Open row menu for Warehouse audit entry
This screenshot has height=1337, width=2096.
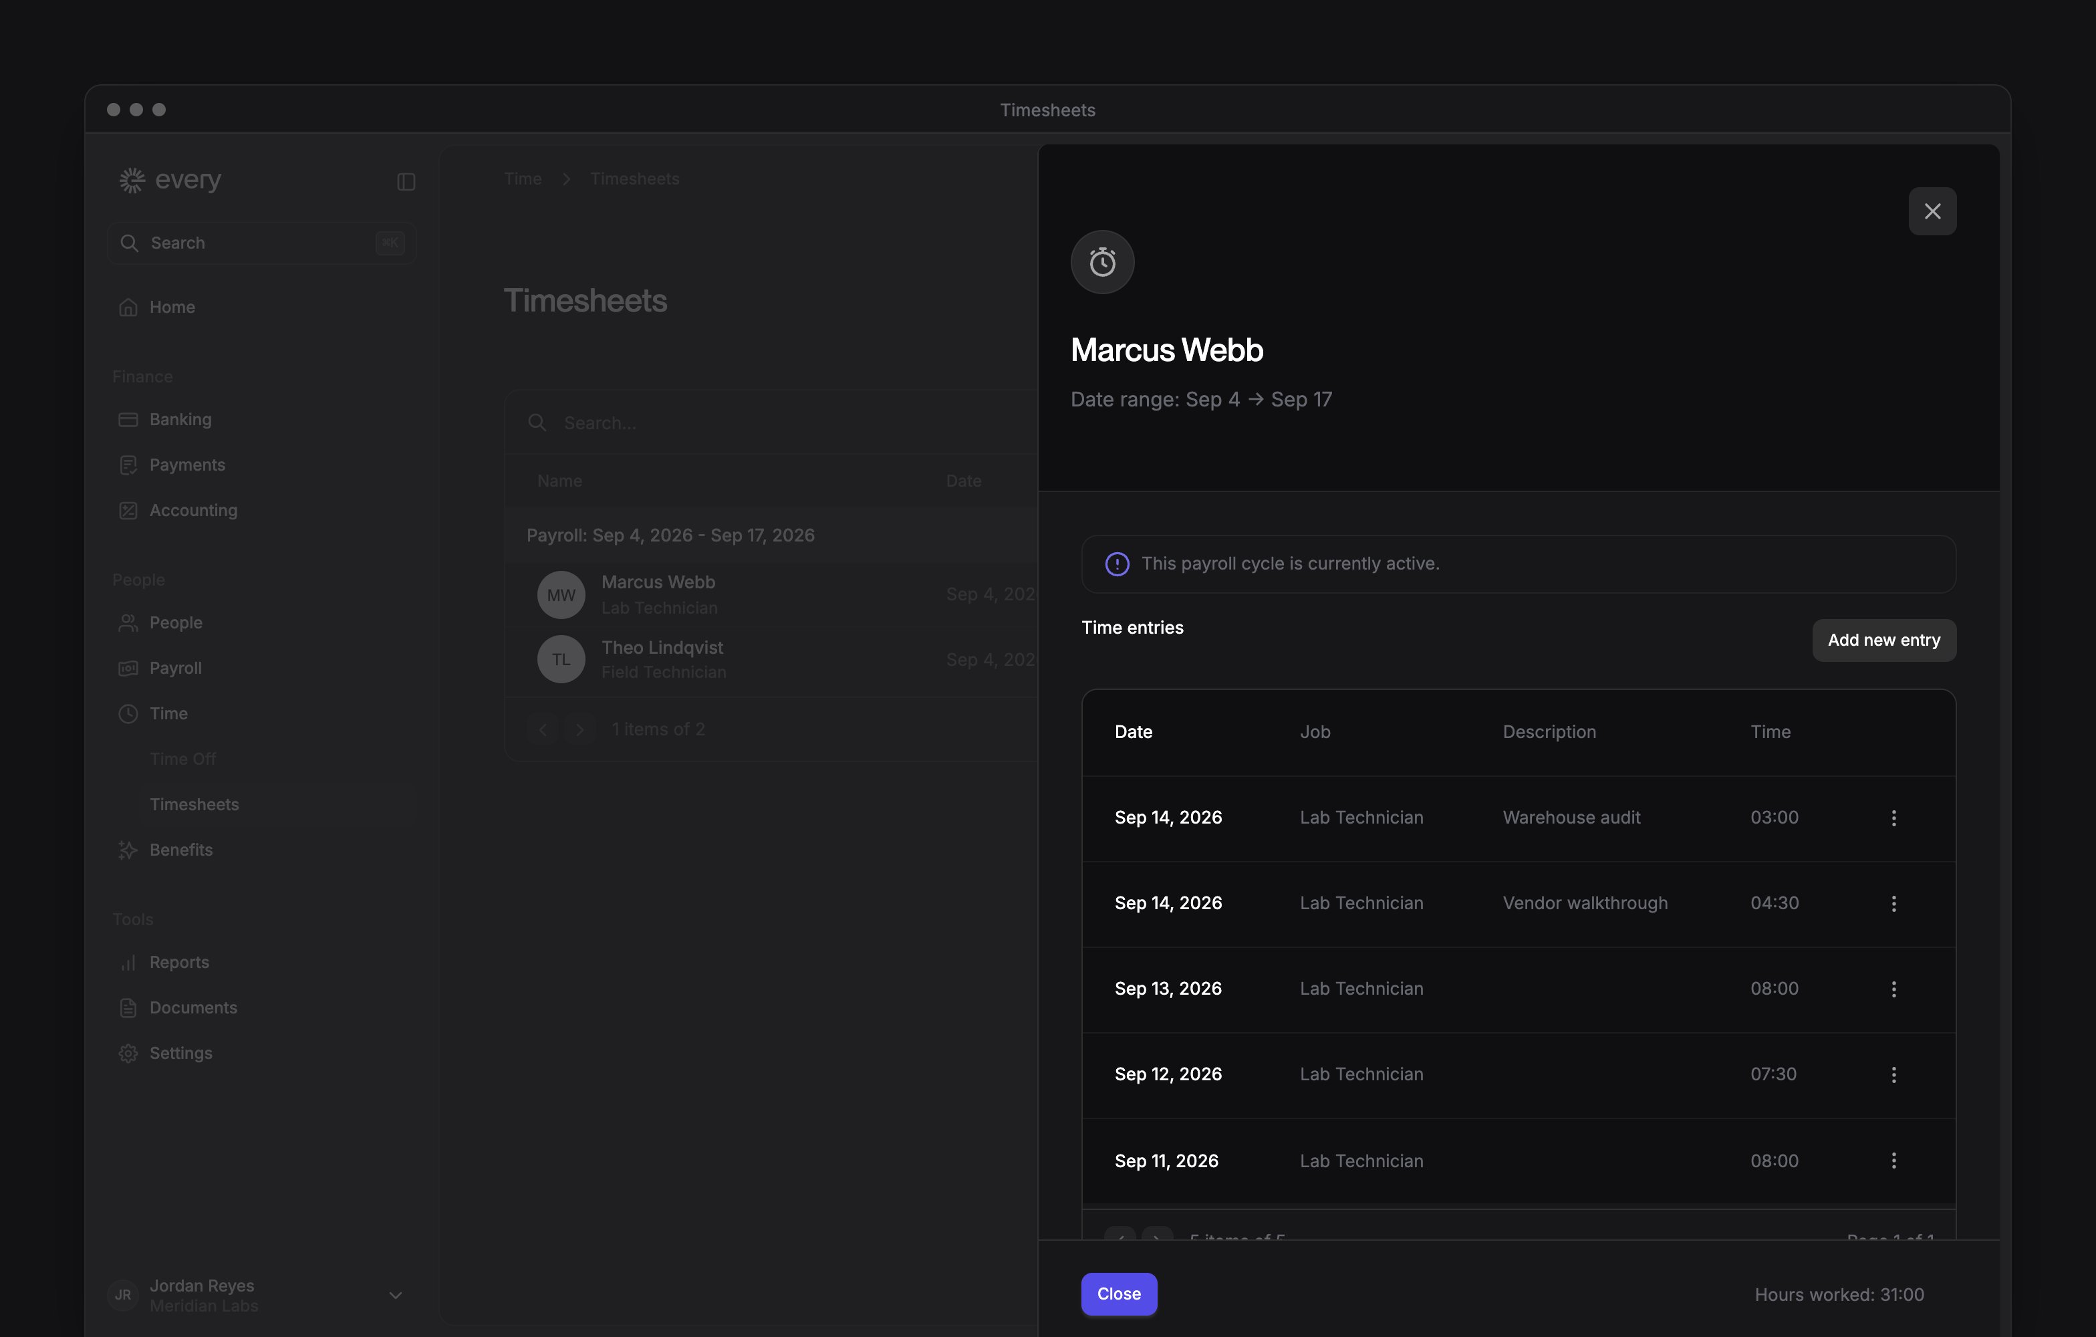[1893, 818]
